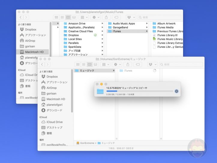This screenshot has height=163, width=217.
Task: Expand Local Sites folder arrow
Action: (x=102, y=39)
